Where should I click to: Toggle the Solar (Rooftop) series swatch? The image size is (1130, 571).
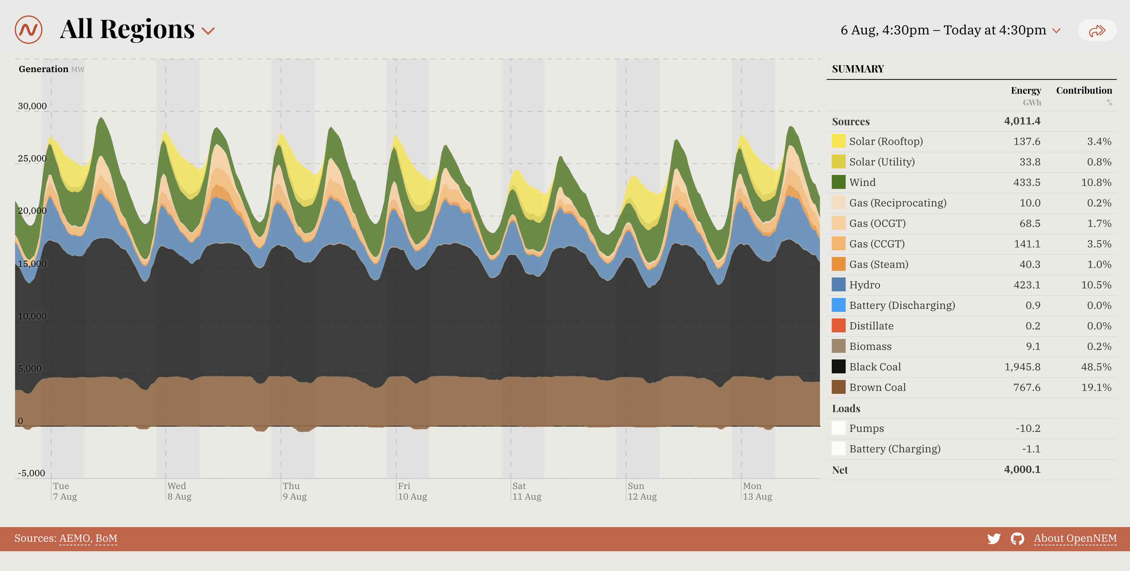point(838,141)
